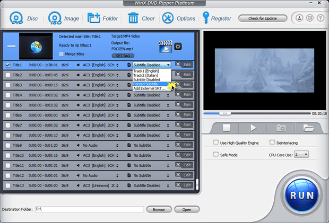Click the DVD title thumbnail
The height and width of the screenshot is (223, 329).
36,46
